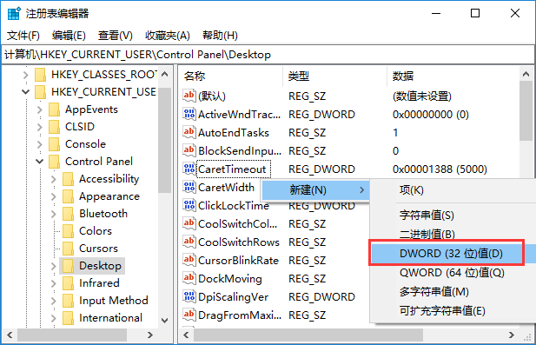Collapse the HKEY_CURRENT_USER tree node
Viewport: 536px width, 345px height.
26,92
